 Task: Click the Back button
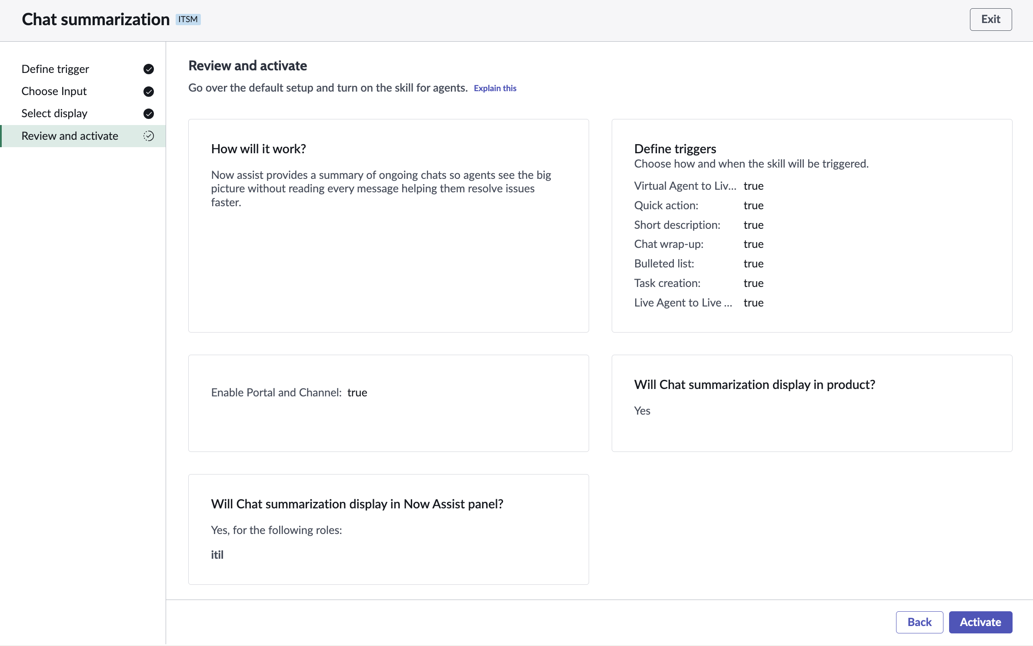click(920, 622)
